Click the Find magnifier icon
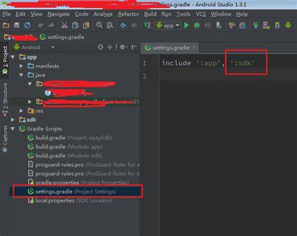This screenshot has height=236, width=297. (99, 26)
